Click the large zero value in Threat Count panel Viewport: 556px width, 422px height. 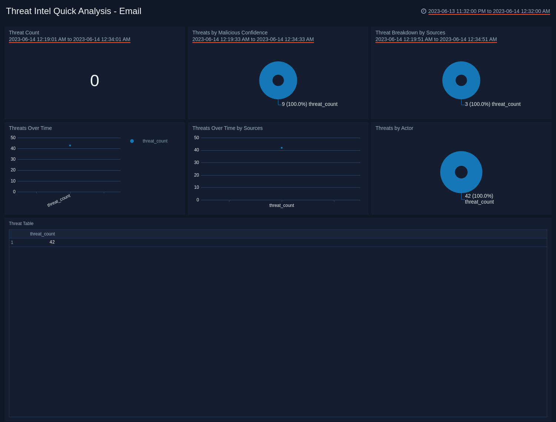pos(94,81)
